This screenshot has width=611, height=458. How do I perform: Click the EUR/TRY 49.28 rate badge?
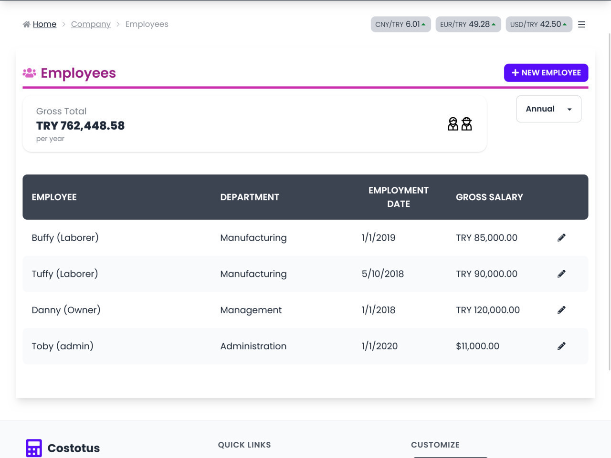pyautogui.click(x=468, y=24)
